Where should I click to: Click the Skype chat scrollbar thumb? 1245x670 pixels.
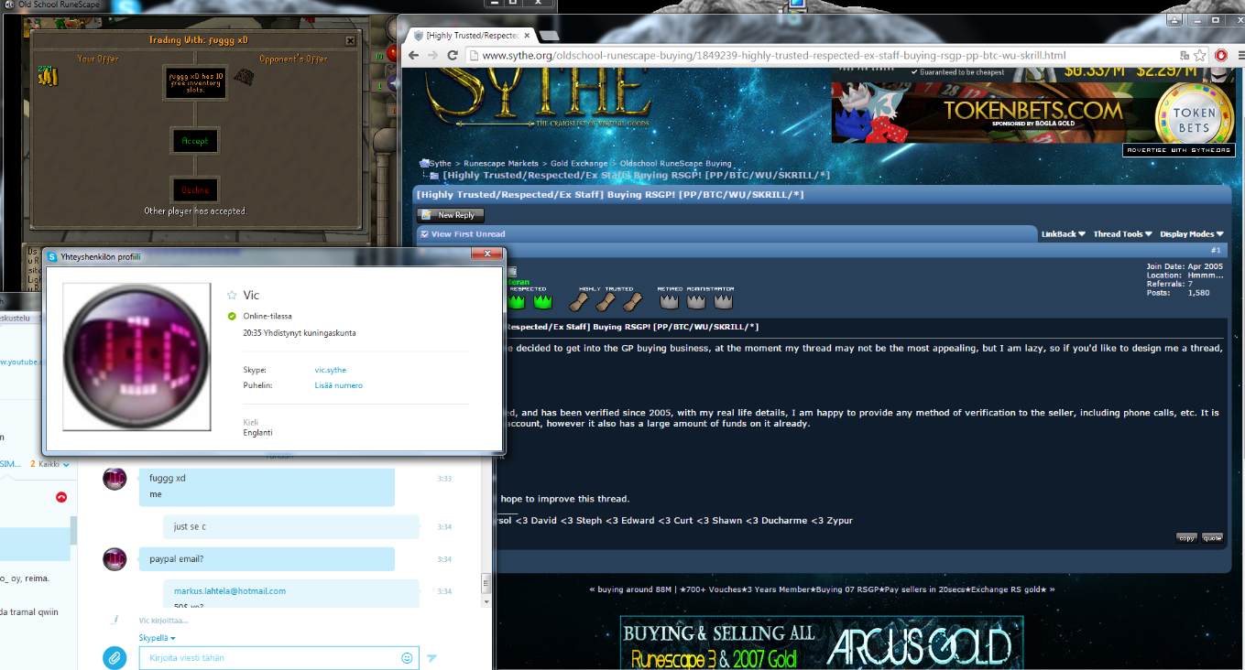coord(486,583)
